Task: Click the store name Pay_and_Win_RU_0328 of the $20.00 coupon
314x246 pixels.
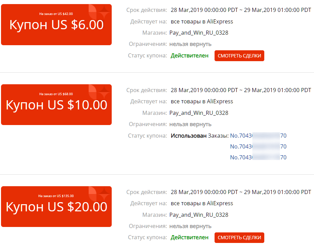Action: [199, 215]
